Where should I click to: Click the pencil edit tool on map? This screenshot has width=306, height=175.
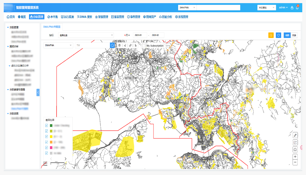(x=295, y=135)
